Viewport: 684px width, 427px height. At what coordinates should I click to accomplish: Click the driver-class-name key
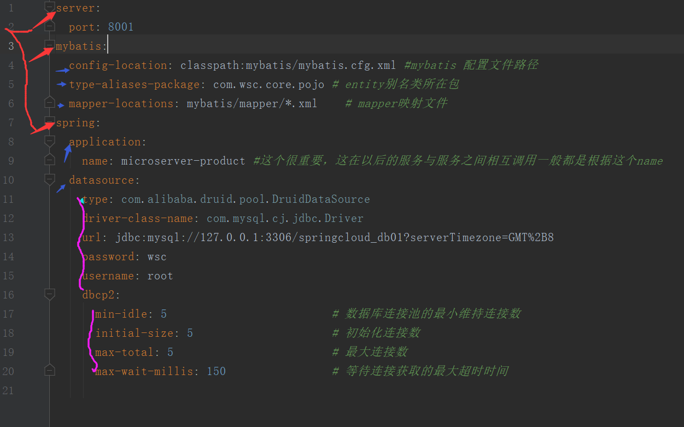pos(137,218)
